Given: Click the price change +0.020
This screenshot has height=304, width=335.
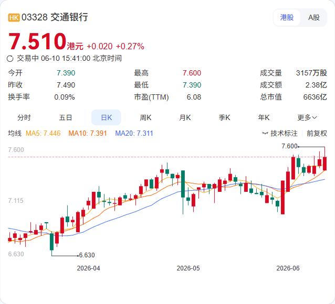Looking at the screenshot, I should pyautogui.click(x=100, y=46).
